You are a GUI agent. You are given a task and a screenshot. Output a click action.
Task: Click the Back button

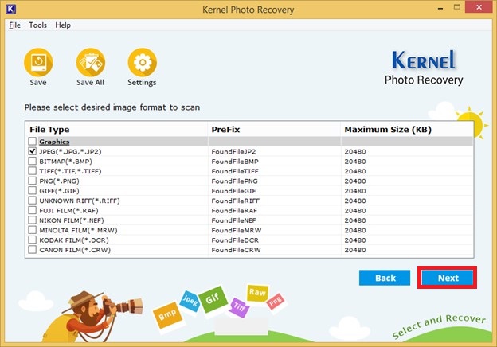(x=385, y=278)
